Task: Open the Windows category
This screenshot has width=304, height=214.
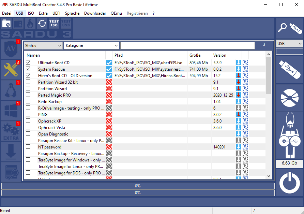Action: pos(11,111)
